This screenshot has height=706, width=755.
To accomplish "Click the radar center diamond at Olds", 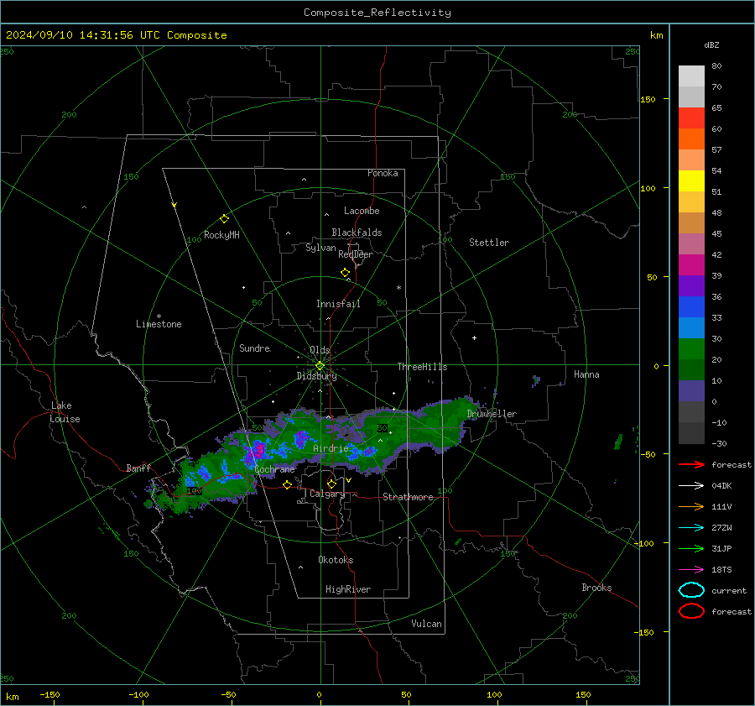I will pos(320,366).
